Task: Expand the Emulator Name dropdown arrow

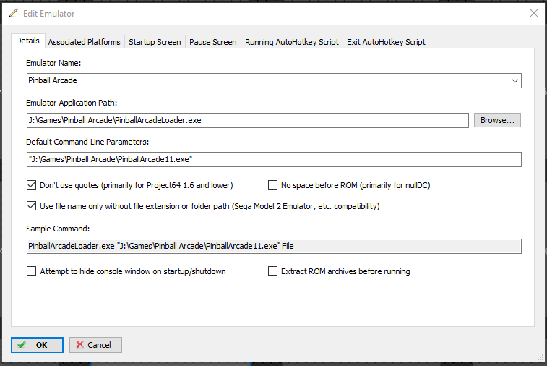Action: [x=515, y=81]
